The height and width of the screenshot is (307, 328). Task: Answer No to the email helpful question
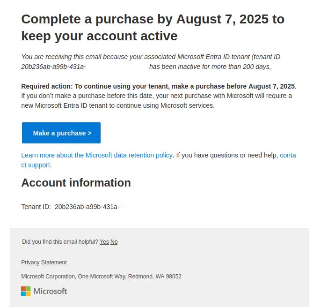[x=114, y=242]
